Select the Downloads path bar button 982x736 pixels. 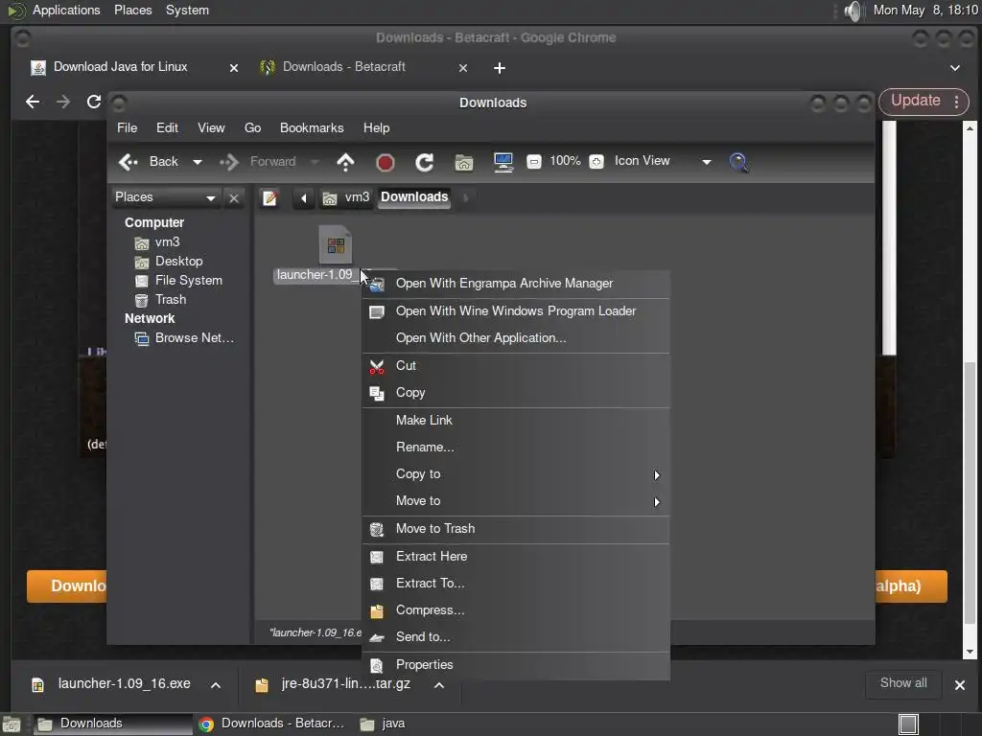point(414,197)
